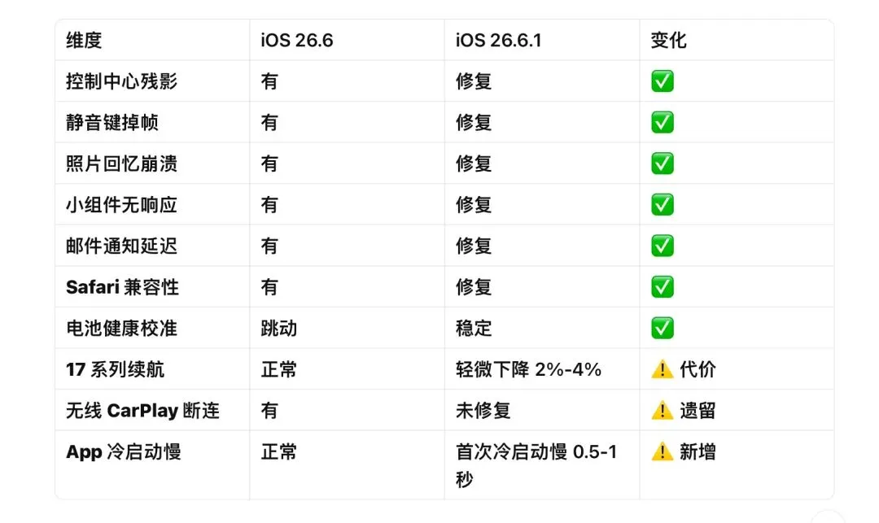Screen dimensions: 879x523
Task: Click the 跳动 cell in 电池健康校准 row
Action: pyautogui.click(x=278, y=328)
